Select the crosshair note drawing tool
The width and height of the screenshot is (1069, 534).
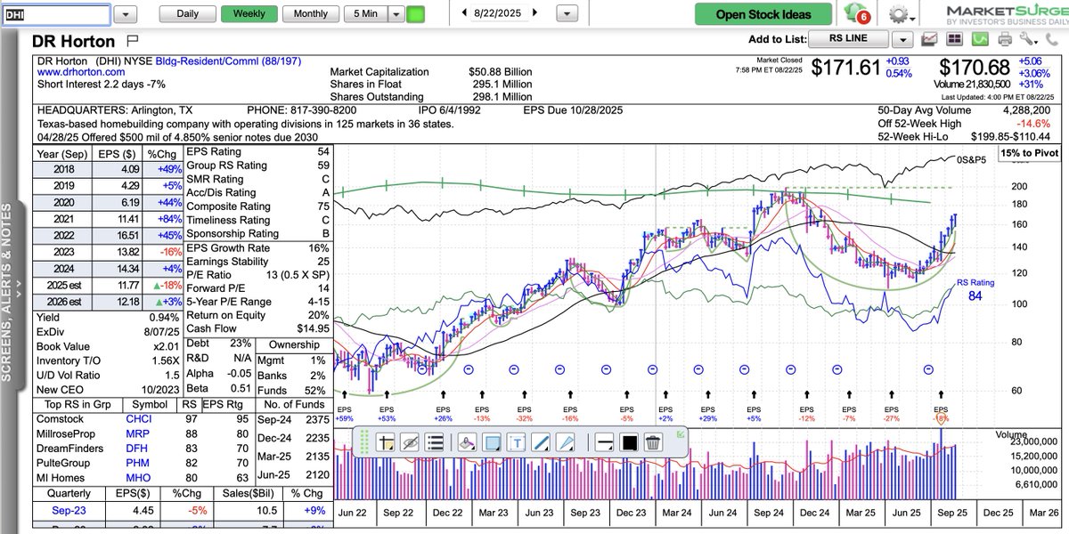pyautogui.click(x=385, y=442)
